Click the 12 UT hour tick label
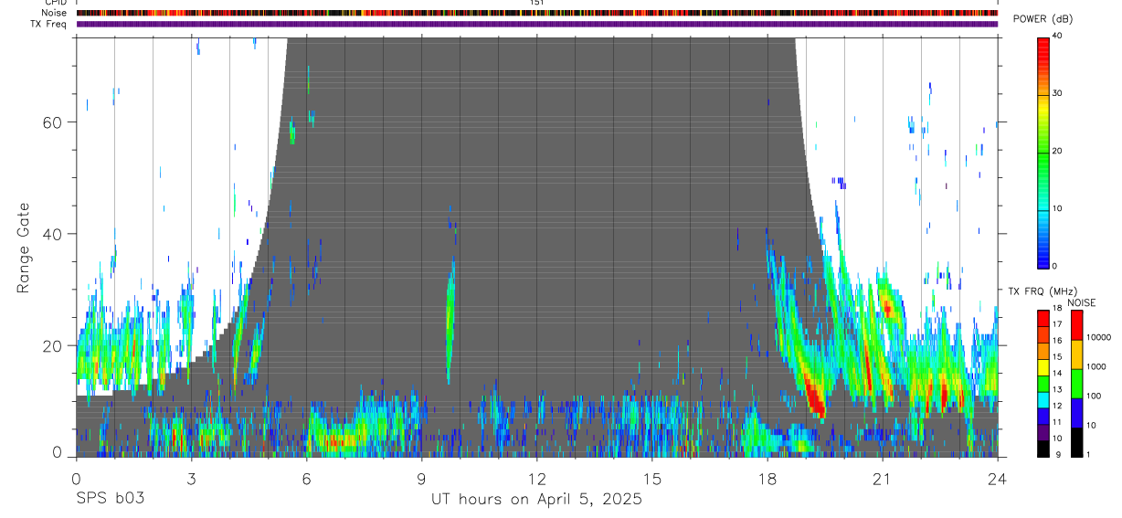Viewport: 1122px width, 518px height. [536, 478]
